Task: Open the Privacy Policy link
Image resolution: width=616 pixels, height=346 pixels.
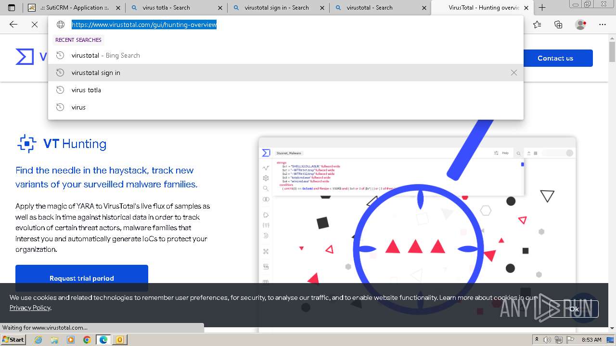Action: point(30,308)
